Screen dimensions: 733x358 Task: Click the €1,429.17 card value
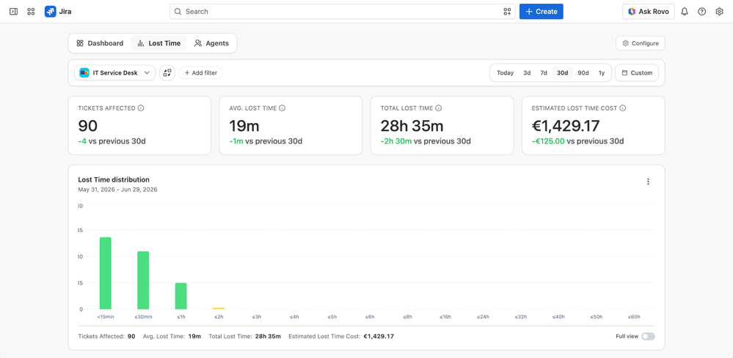[566, 126]
